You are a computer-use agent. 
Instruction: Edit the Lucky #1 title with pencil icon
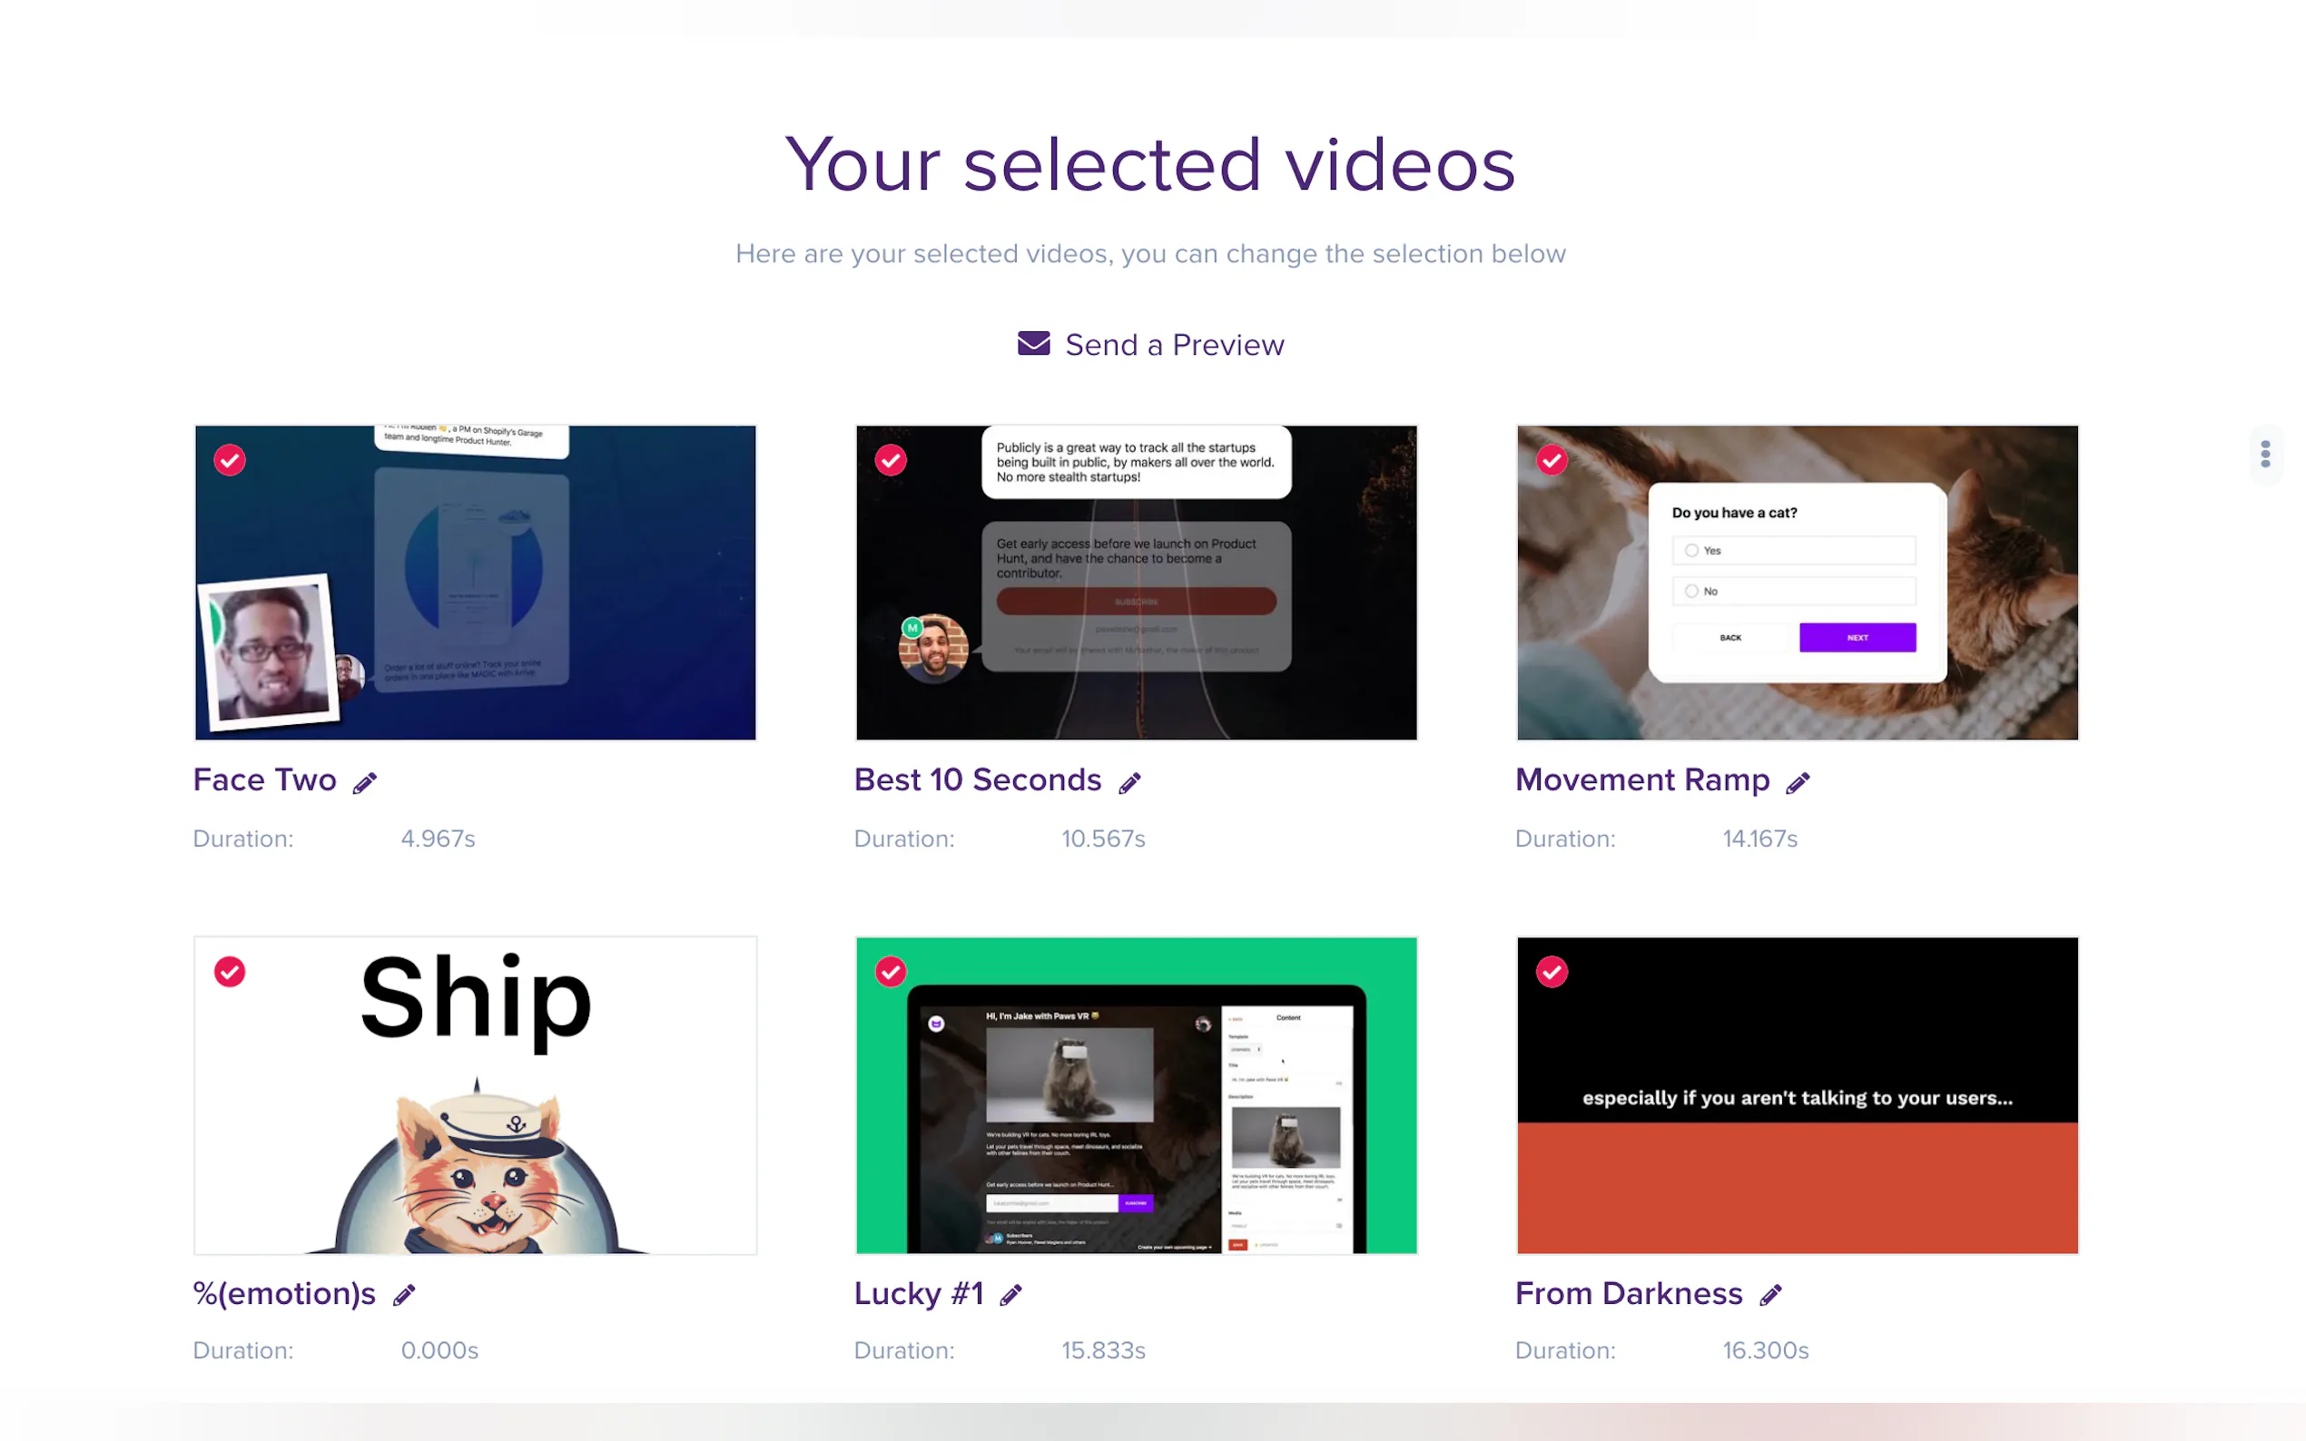(x=1011, y=1295)
